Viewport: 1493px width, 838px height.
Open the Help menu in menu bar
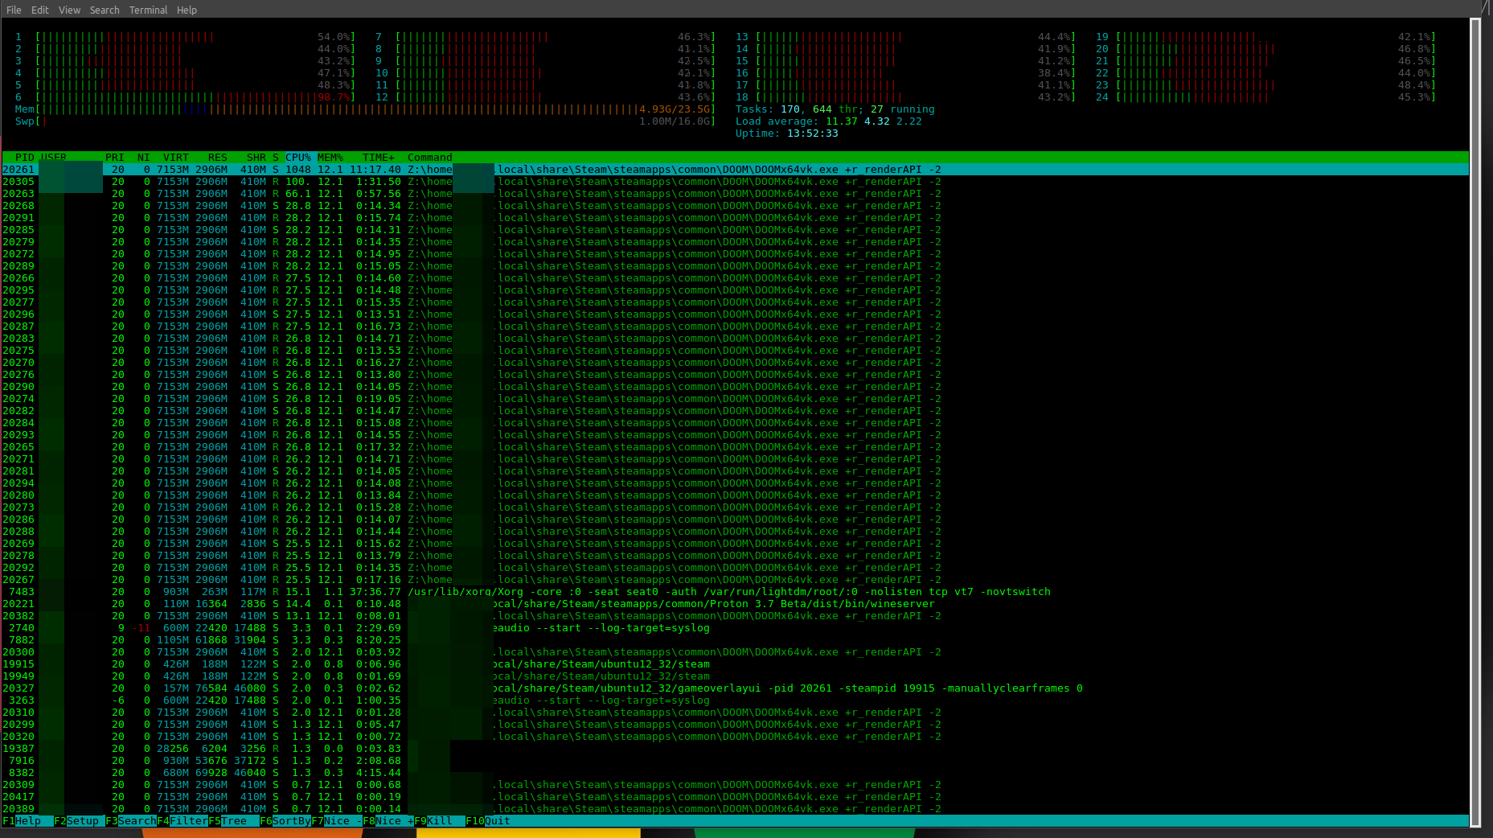[187, 10]
